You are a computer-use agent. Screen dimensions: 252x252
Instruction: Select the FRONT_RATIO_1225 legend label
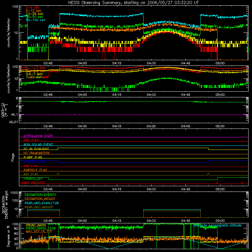tap(41, 228)
